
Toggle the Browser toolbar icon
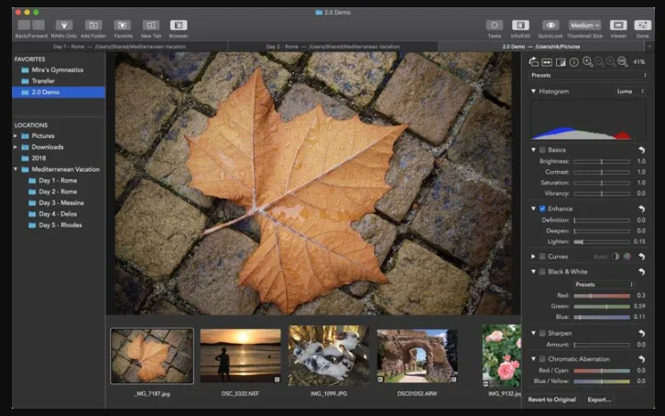(179, 26)
